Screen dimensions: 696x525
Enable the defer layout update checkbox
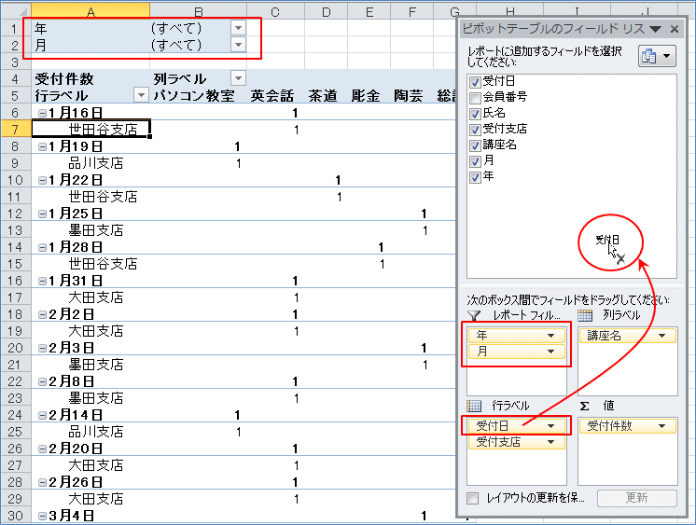473,498
